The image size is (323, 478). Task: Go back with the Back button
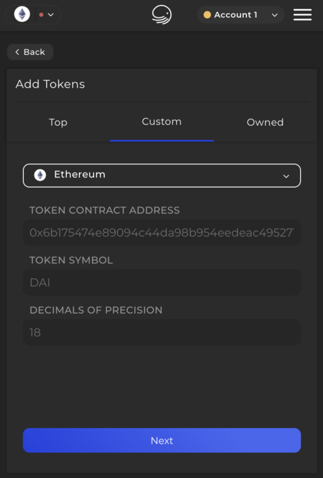30,52
